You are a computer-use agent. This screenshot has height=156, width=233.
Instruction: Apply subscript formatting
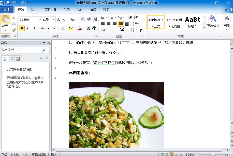[49, 28]
